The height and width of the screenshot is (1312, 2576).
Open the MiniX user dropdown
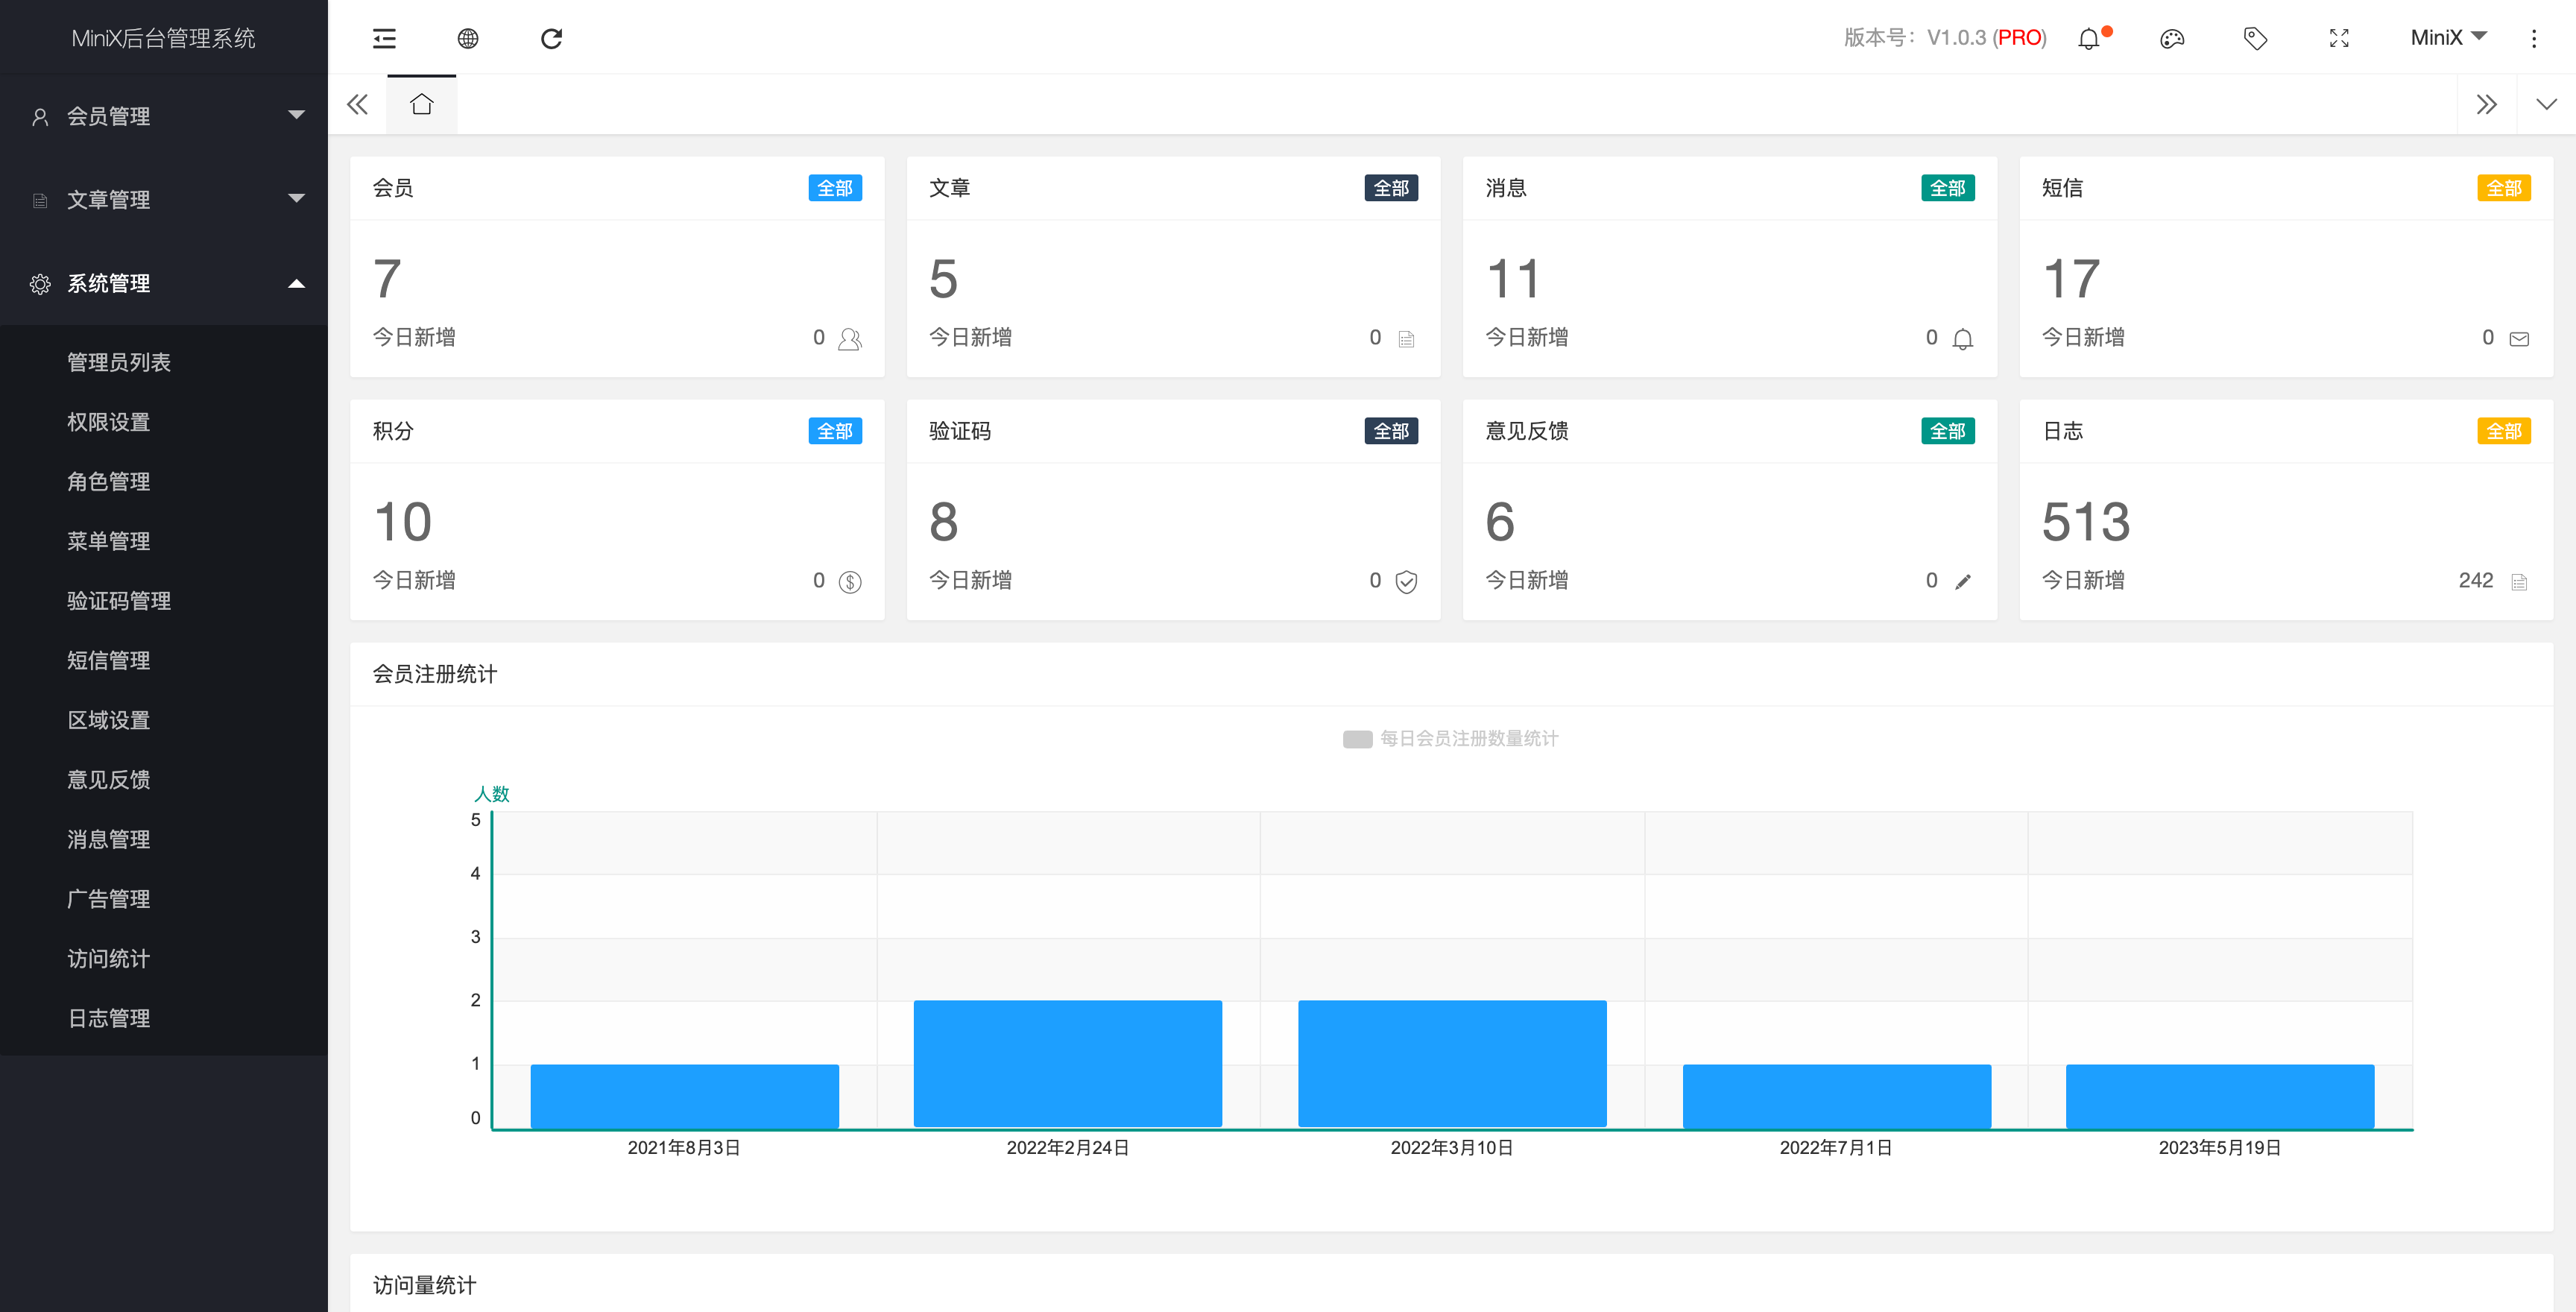pos(2446,38)
